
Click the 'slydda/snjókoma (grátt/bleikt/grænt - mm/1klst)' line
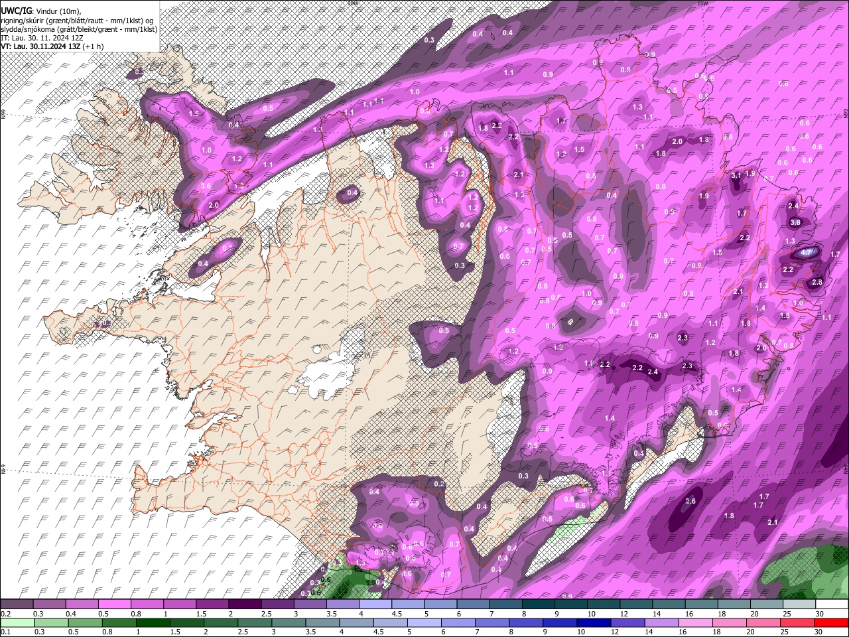coord(79,30)
